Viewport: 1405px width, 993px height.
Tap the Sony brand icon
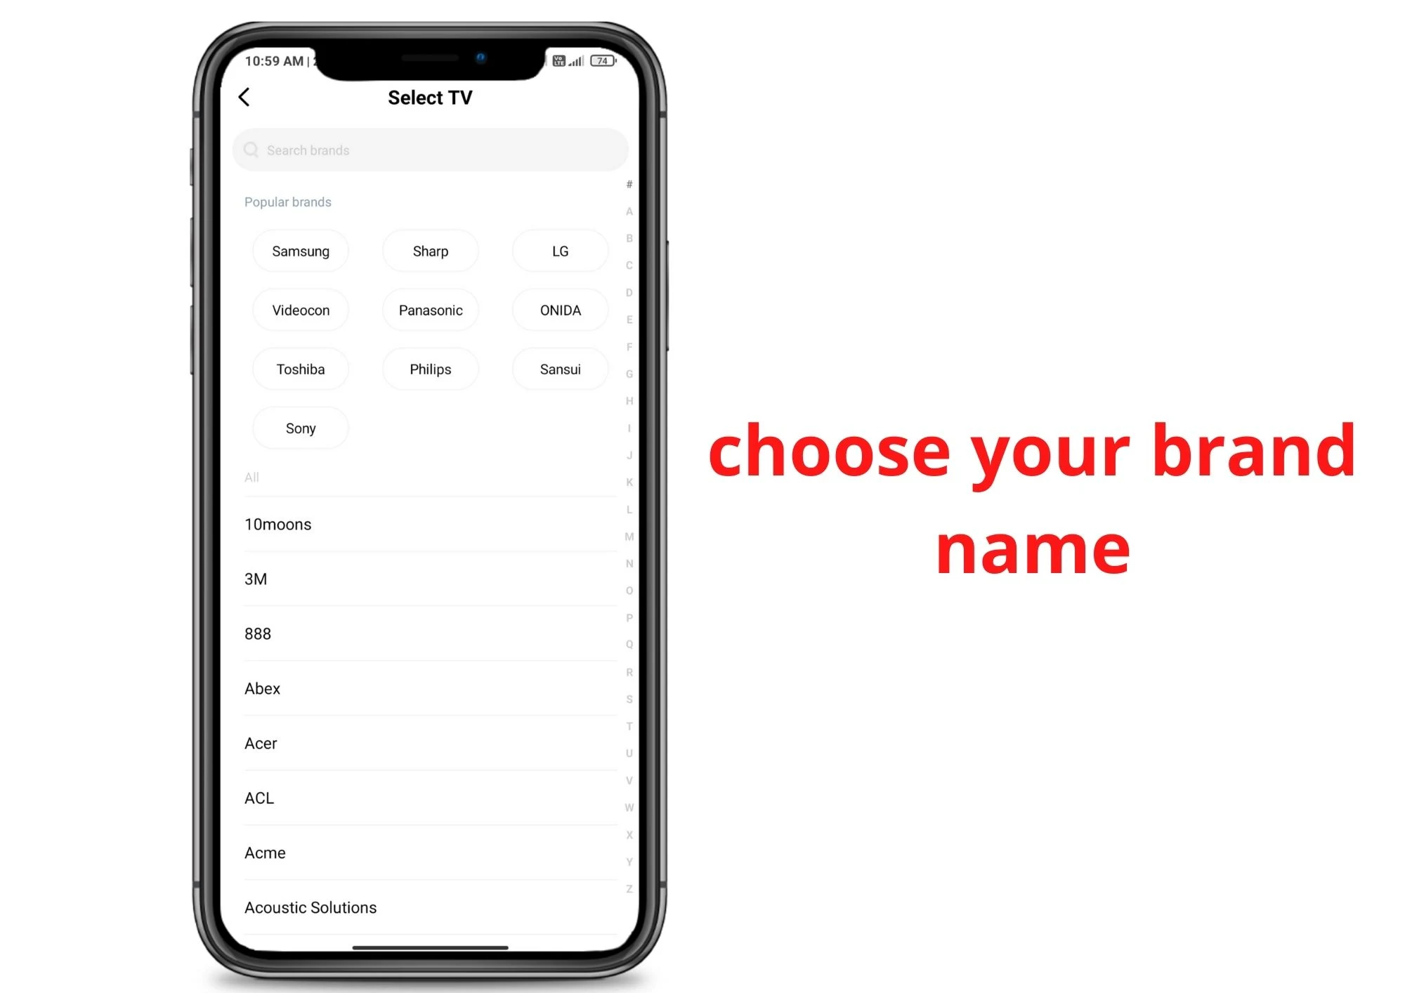point(302,428)
